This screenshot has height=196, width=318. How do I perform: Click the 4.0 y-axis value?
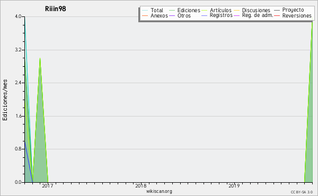coord(18,16)
